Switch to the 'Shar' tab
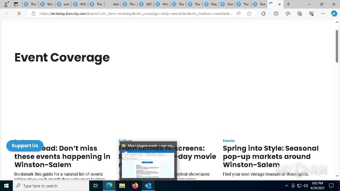 [259, 4]
